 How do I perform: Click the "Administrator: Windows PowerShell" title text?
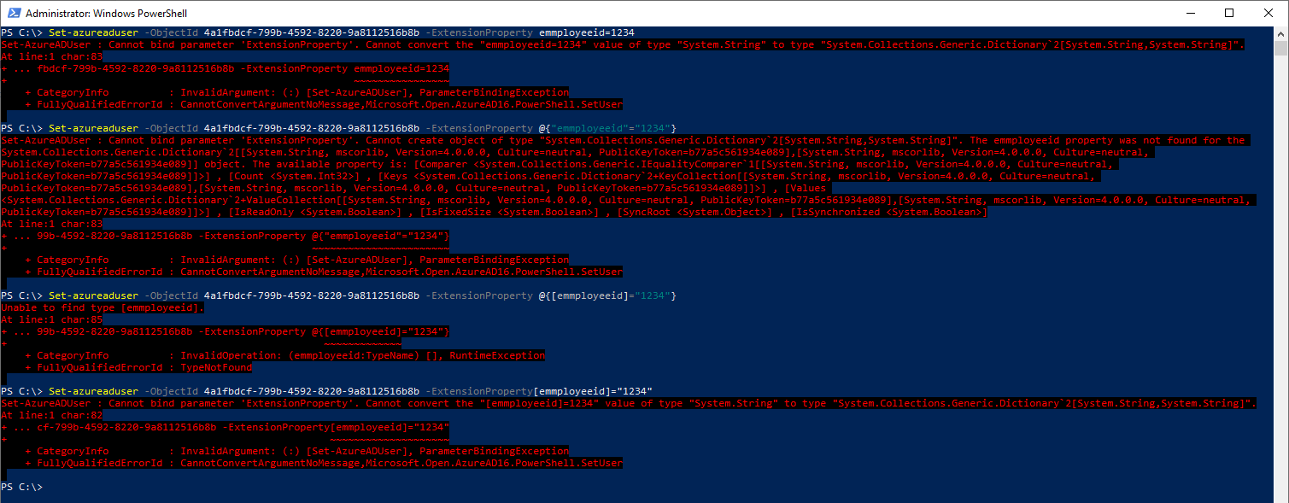click(106, 14)
